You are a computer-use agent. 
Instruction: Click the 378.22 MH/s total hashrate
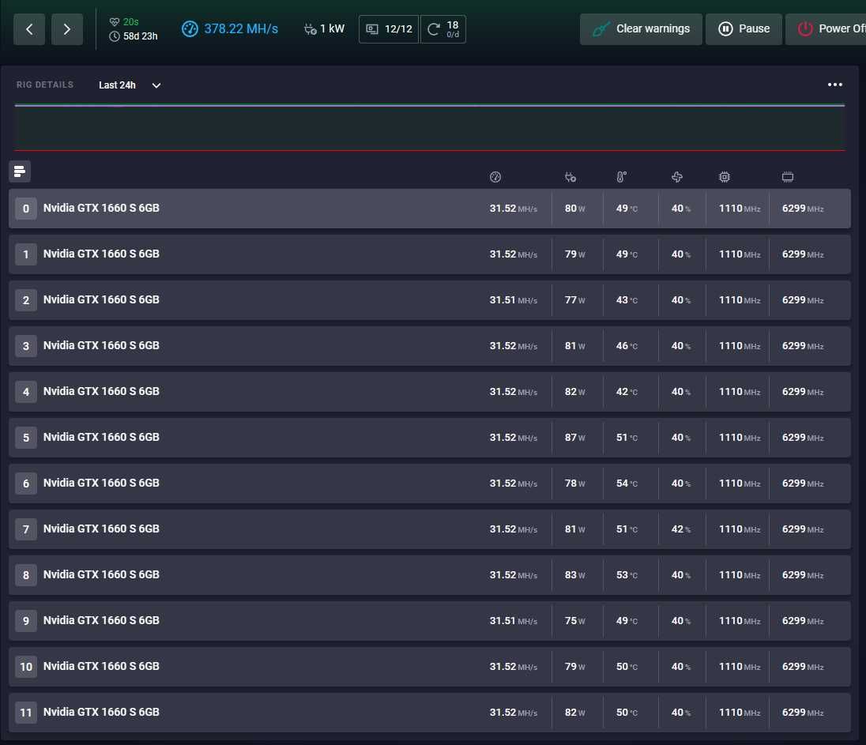[241, 28]
